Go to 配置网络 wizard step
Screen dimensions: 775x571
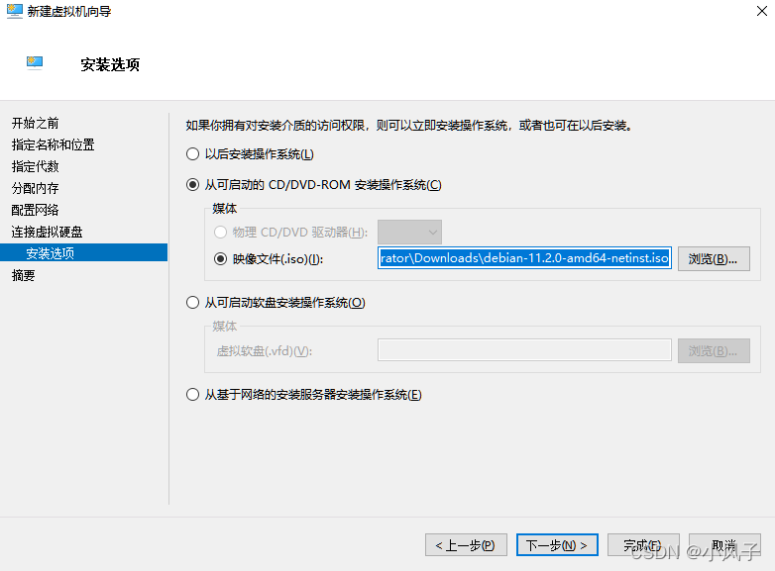point(35,210)
